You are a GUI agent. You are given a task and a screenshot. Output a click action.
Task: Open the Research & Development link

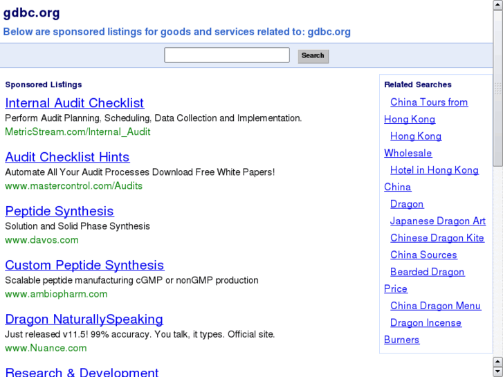tap(82, 372)
